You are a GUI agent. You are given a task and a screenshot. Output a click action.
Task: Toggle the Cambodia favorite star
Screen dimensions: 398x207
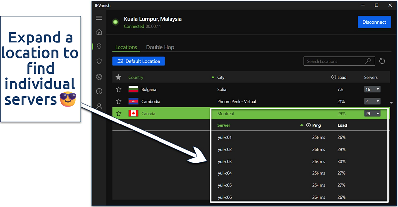[119, 102]
